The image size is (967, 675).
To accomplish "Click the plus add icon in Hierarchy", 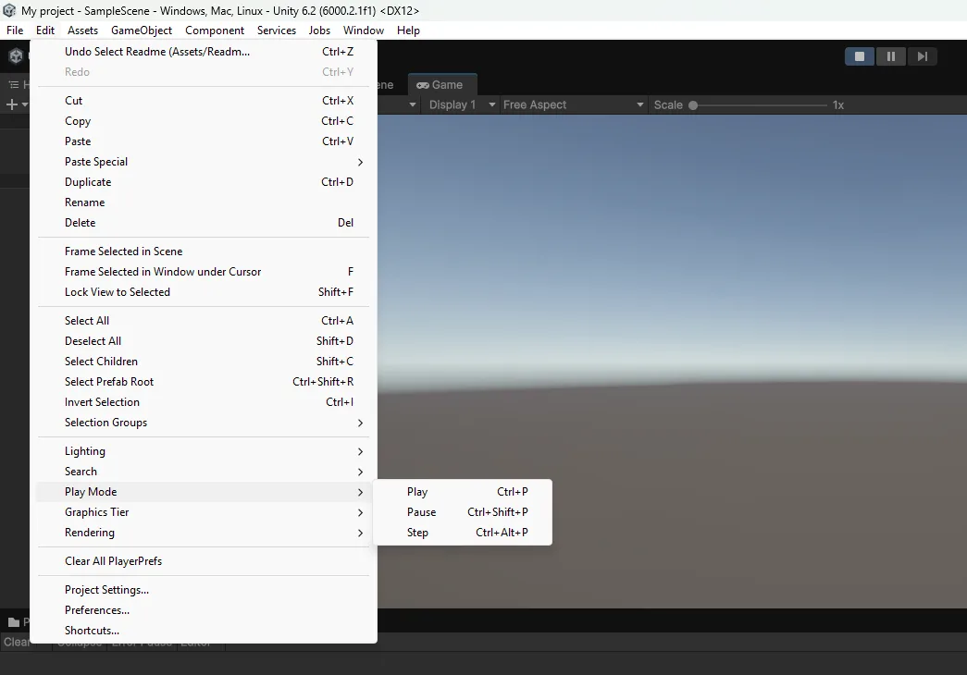I will (12, 104).
